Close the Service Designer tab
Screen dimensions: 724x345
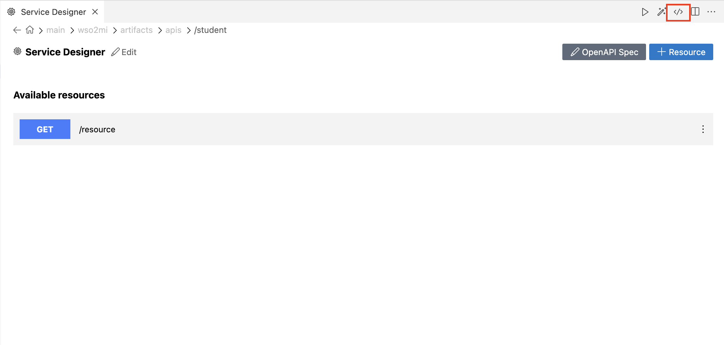pos(95,12)
